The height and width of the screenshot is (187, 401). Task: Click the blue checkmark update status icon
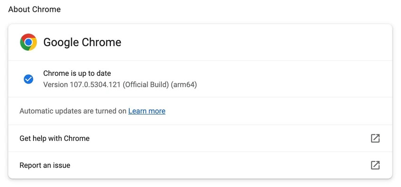click(x=28, y=79)
